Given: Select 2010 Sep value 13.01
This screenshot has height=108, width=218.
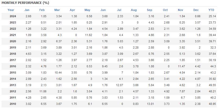Looking at the screenshot, I should pyautogui.click(x=150, y=104).
